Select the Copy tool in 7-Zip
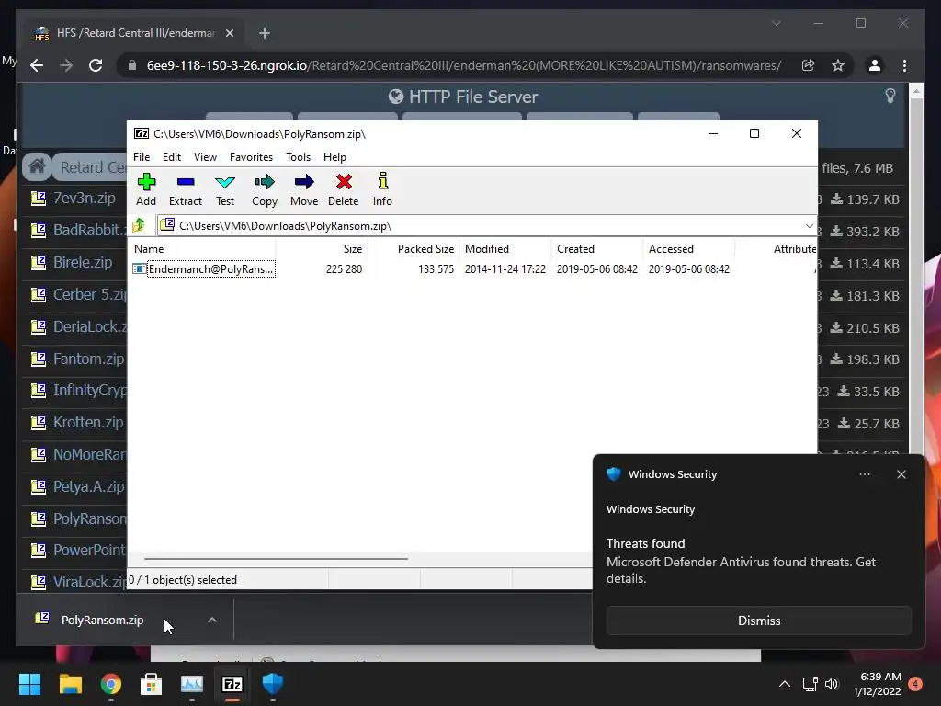 265,189
